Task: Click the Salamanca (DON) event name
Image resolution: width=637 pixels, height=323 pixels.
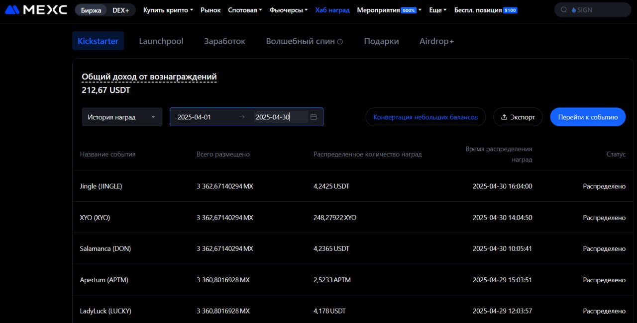Action: coord(106,248)
